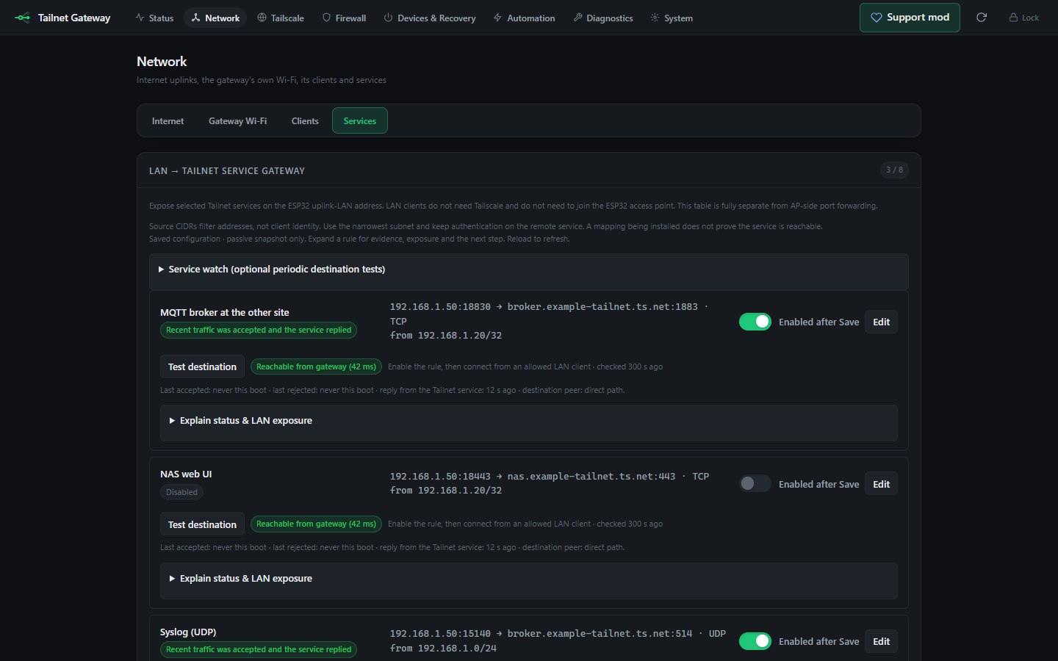Edit the NAS web UI rule
Viewport: 1058px width, 661px height.
pyautogui.click(x=881, y=484)
